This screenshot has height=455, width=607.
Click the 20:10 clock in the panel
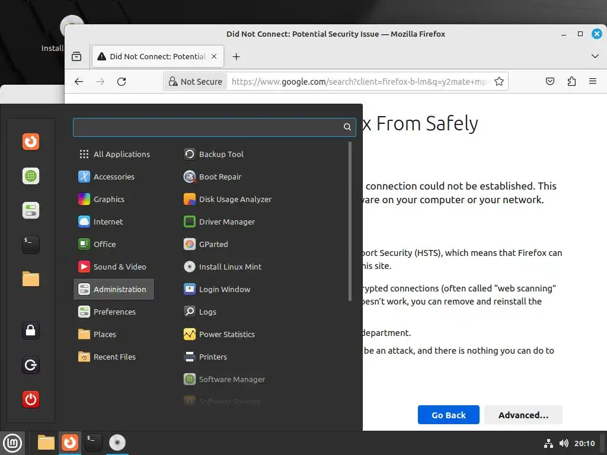click(584, 443)
